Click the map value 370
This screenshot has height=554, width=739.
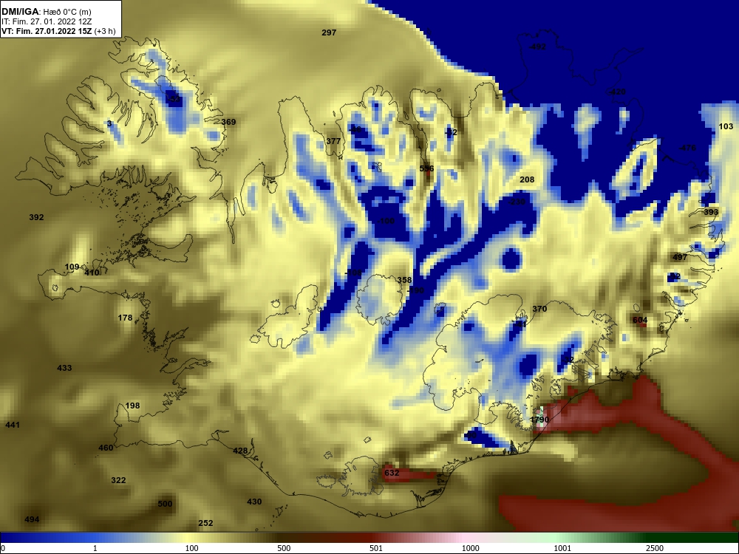539,309
